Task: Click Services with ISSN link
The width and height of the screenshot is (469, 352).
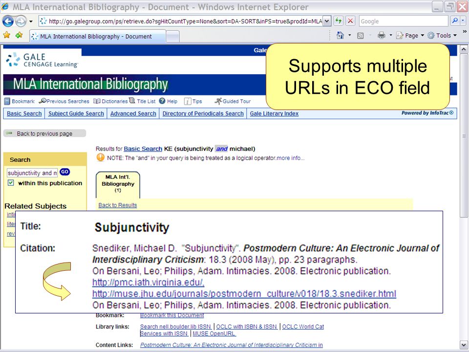Action: click(164, 333)
